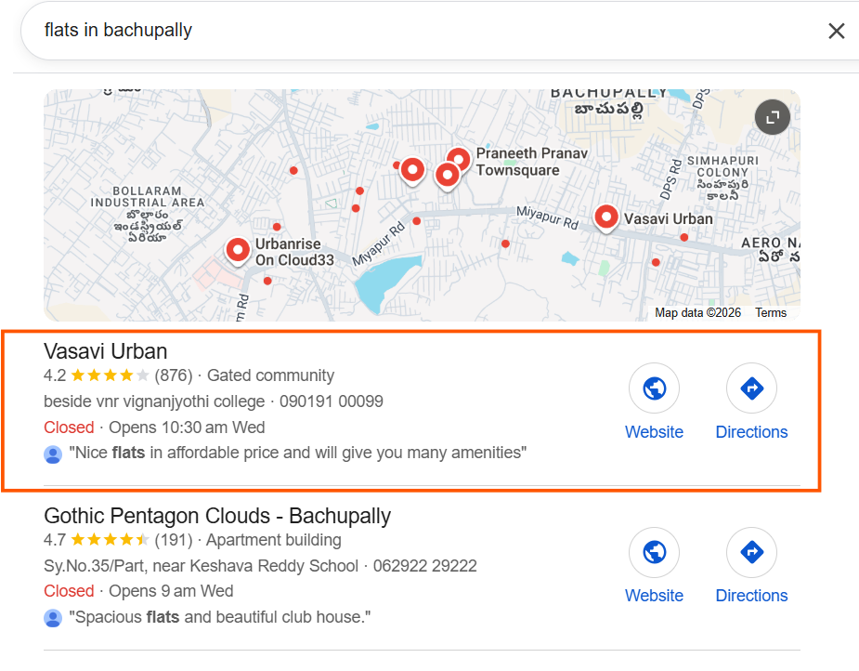Image resolution: width=859 pixels, height=671 pixels.
Task: Open the Gothic Pentagon Clouds website globe icon
Action: [x=654, y=552]
